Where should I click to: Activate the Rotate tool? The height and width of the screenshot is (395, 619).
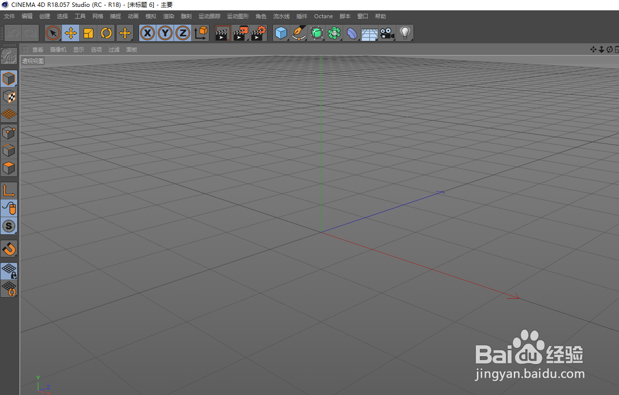point(106,33)
